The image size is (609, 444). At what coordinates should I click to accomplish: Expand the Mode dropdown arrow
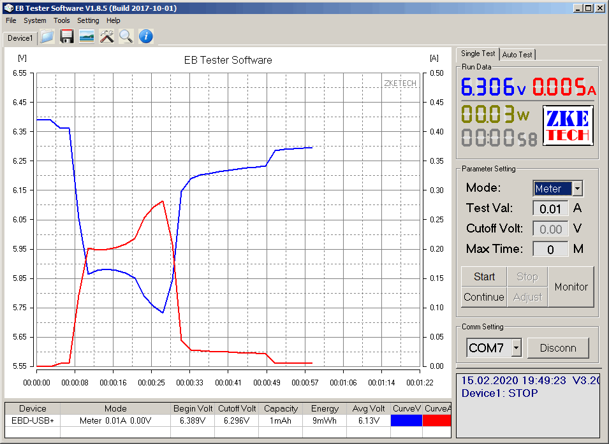pos(578,189)
